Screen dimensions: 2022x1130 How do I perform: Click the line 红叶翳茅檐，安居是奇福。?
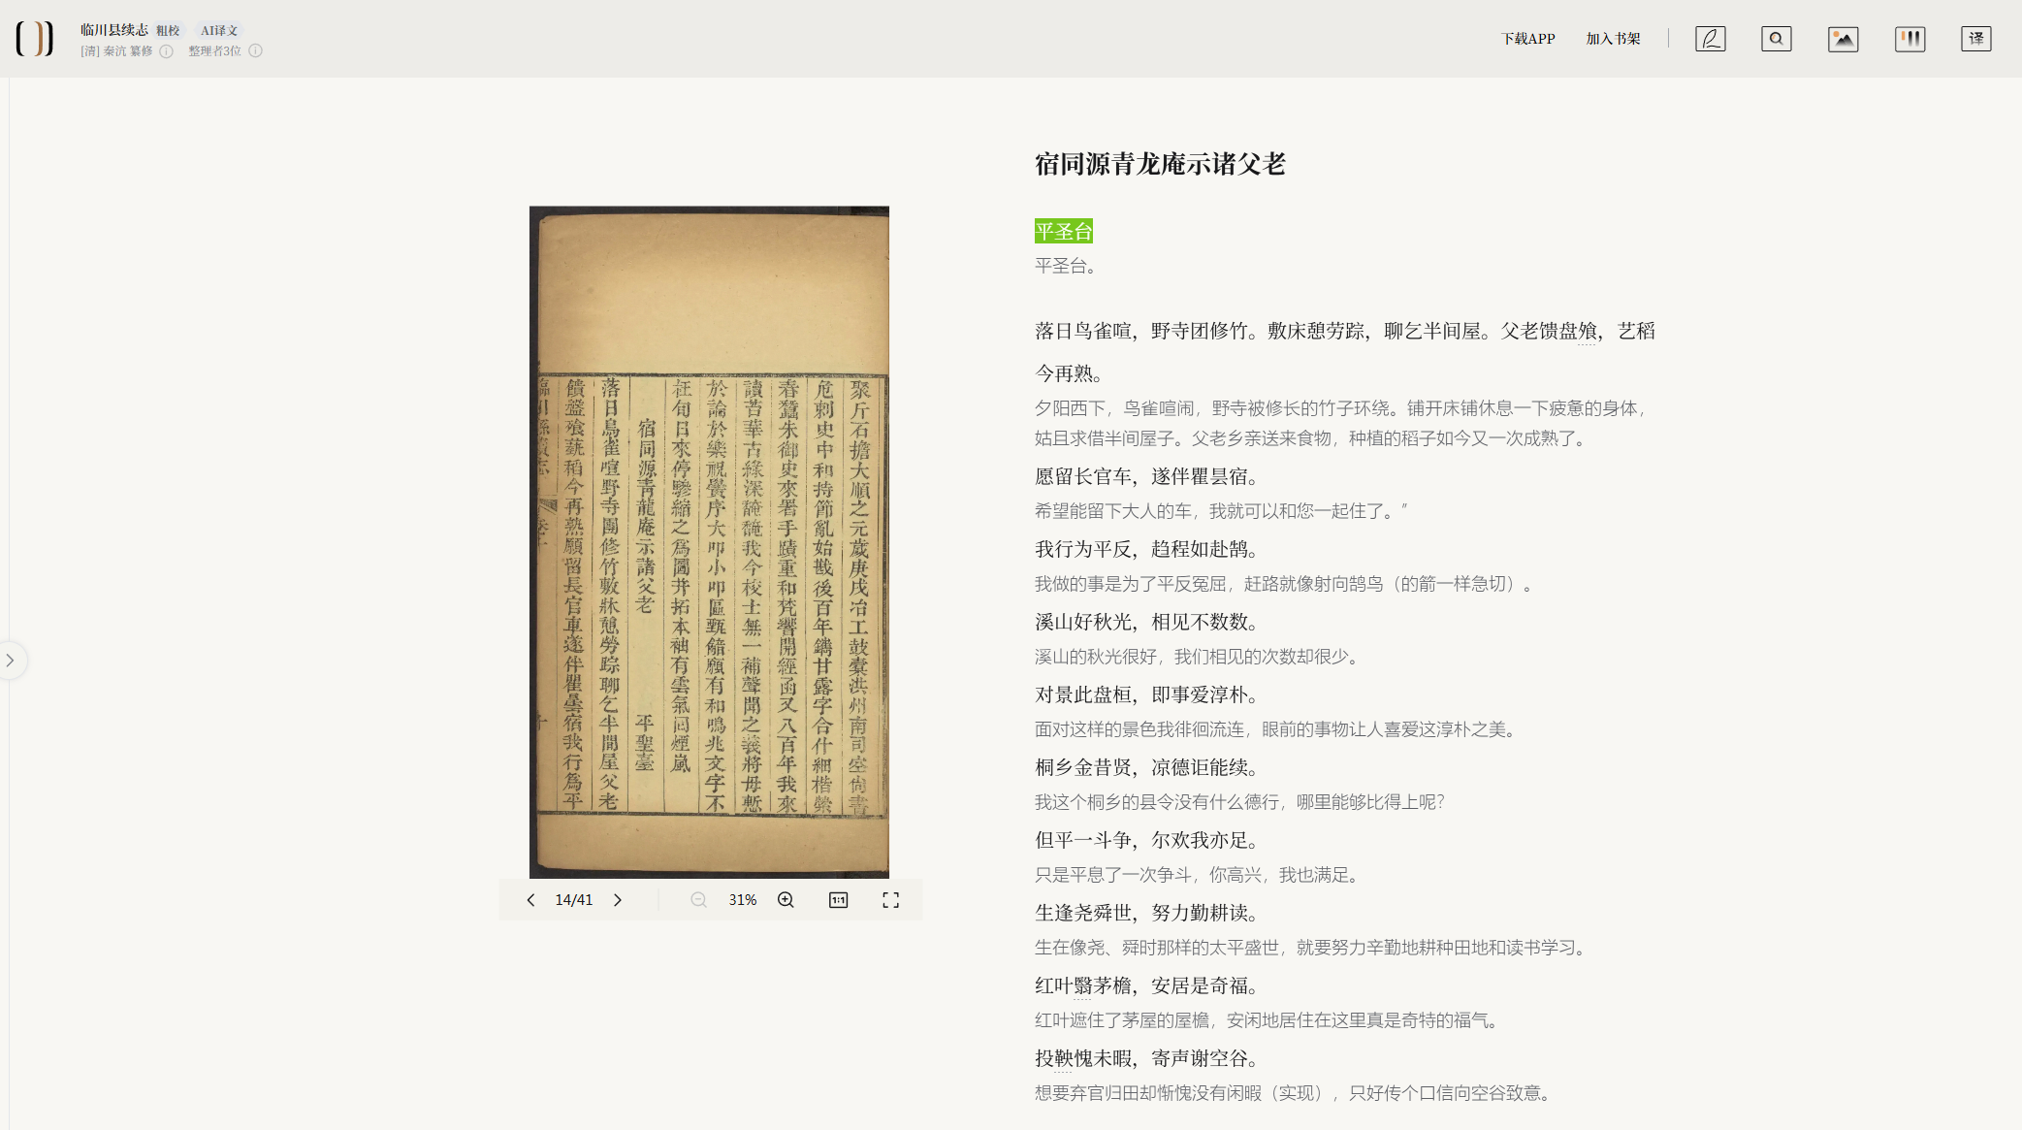(x=1150, y=985)
